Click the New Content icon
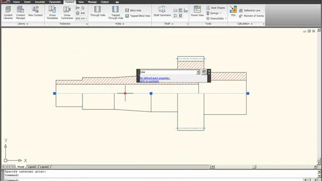This screenshot has height=181, width=322. tap(35, 11)
